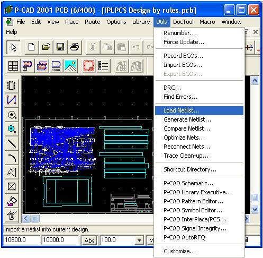Toggle the Abs coordinate mode button
The height and width of the screenshot is (258, 263).
pyautogui.click(x=89, y=240)
